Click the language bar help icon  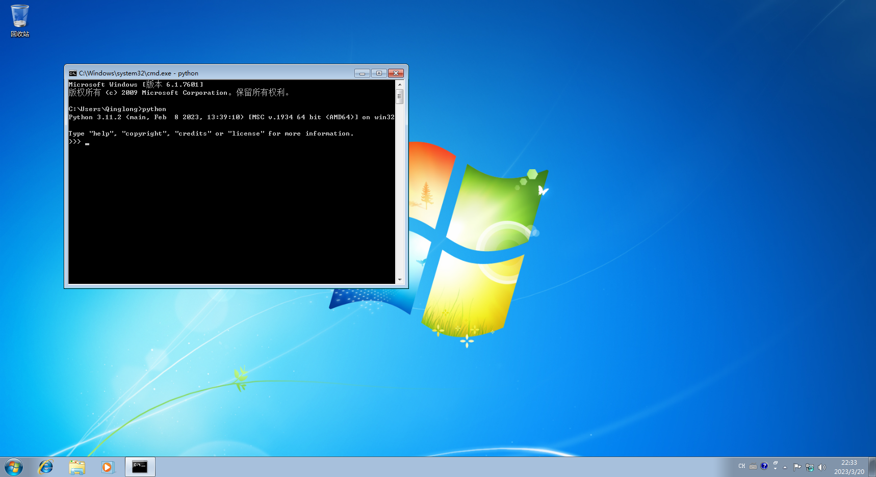pos(764,466)
